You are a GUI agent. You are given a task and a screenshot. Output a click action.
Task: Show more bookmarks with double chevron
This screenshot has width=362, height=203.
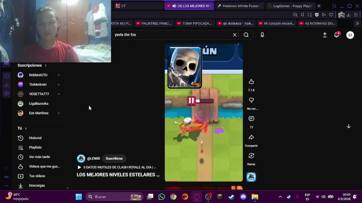(x=357, y=23)
